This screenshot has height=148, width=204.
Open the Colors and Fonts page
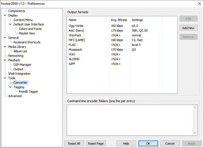[30, 29]
